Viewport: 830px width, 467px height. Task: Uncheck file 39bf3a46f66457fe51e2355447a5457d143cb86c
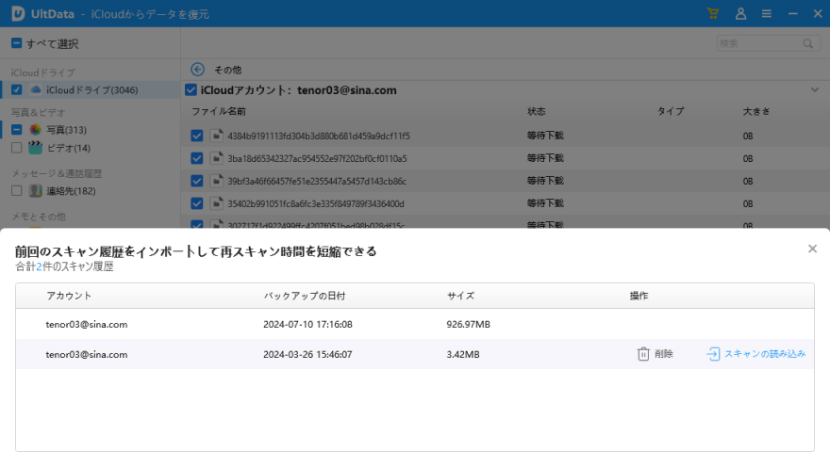[197, 181]
